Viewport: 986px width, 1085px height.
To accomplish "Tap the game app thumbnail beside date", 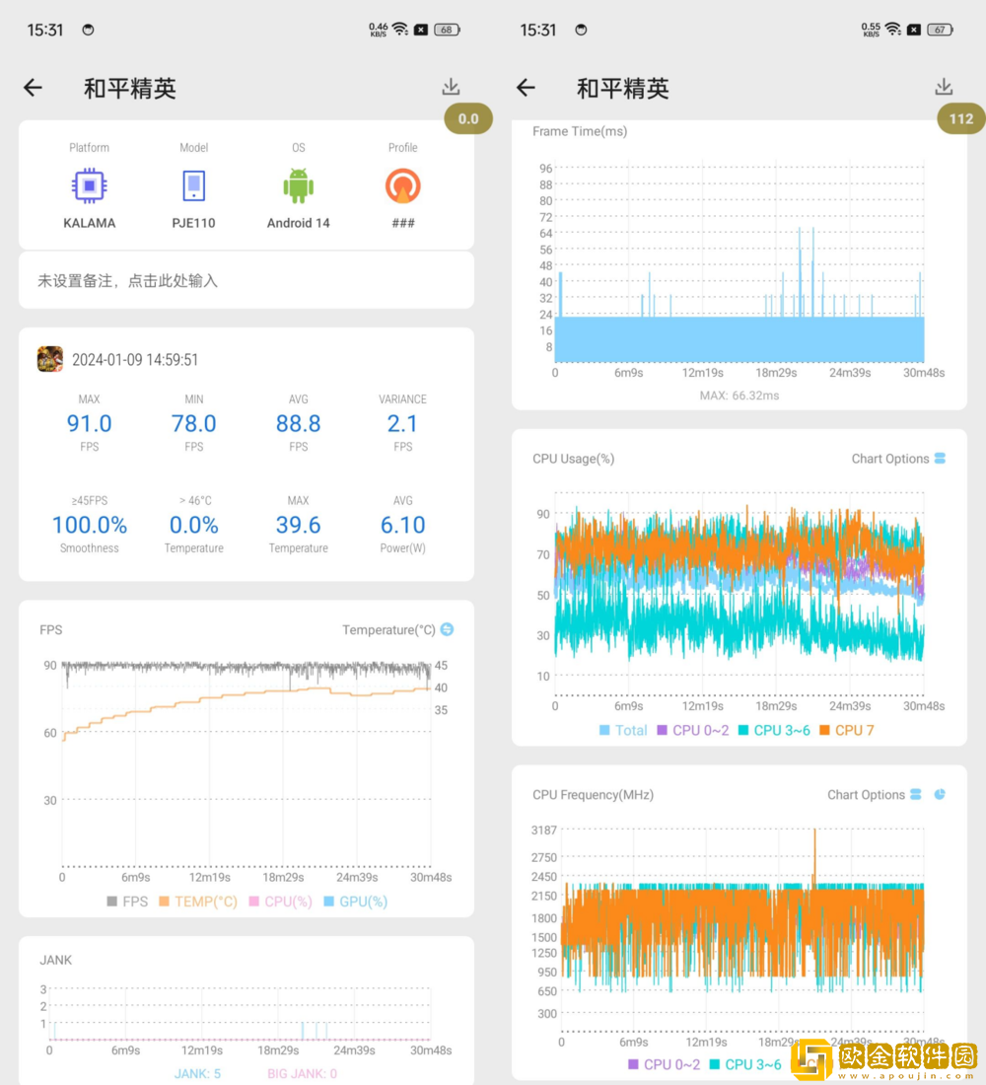I will pyautogui.click(x=50, y=359).
